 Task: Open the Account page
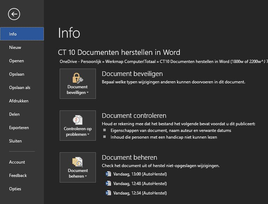[22, 162]
